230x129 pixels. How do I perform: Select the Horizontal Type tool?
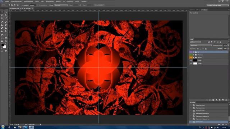click(6, 35)
